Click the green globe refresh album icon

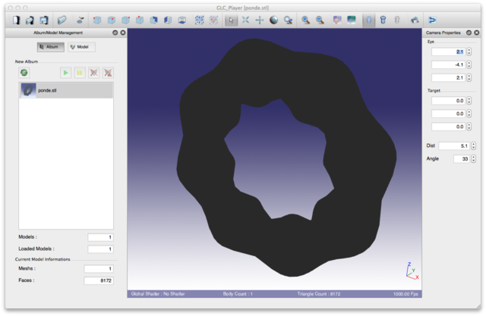tap(24, 73)
